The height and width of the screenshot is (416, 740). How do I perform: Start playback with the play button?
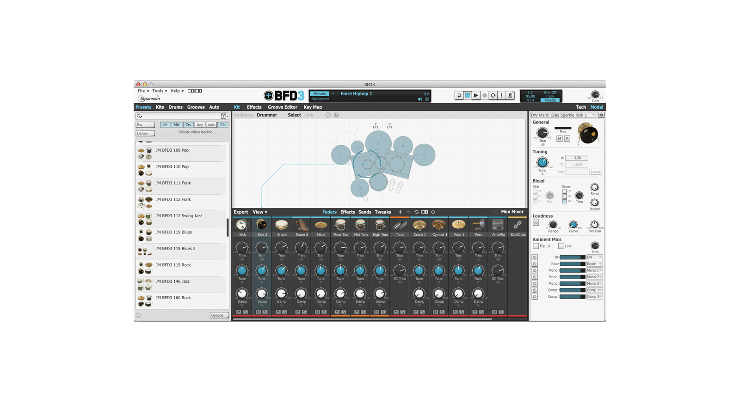click(476, 95)
